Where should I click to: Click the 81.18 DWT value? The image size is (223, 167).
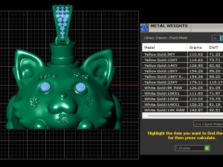point(215,104)
